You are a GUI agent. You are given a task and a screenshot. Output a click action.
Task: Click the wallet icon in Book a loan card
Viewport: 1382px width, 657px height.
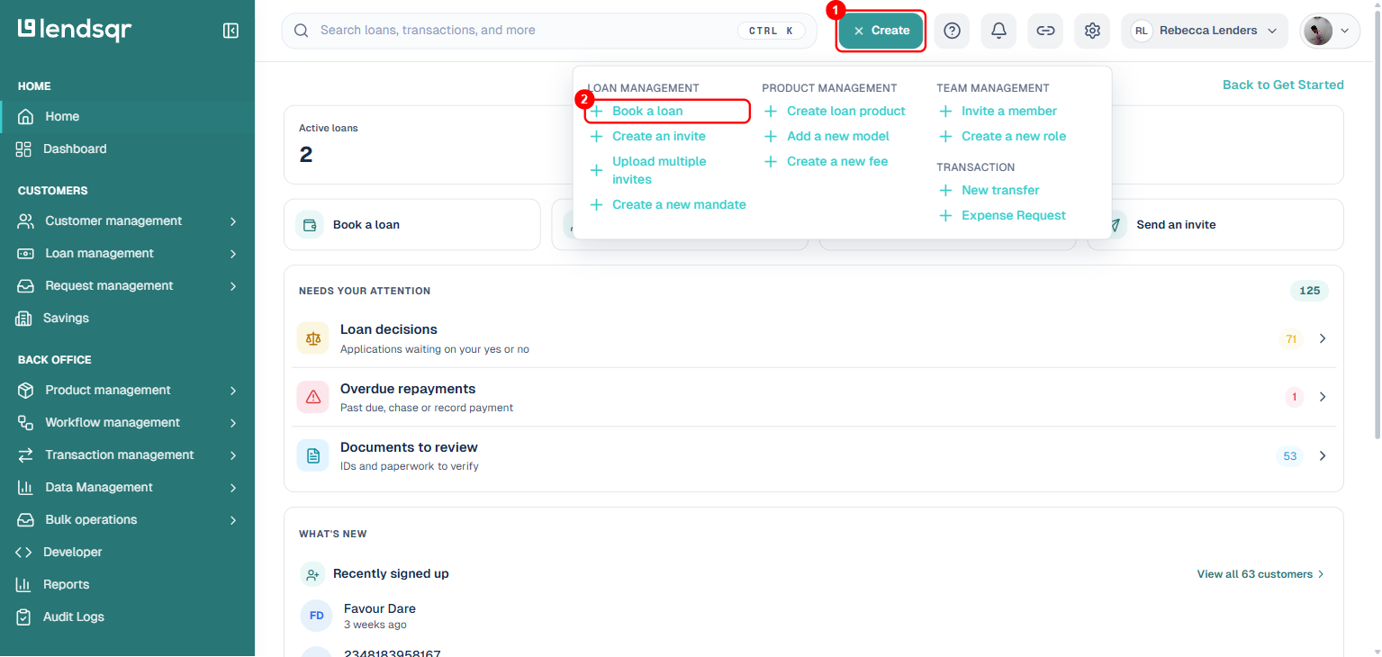[310, 225]
